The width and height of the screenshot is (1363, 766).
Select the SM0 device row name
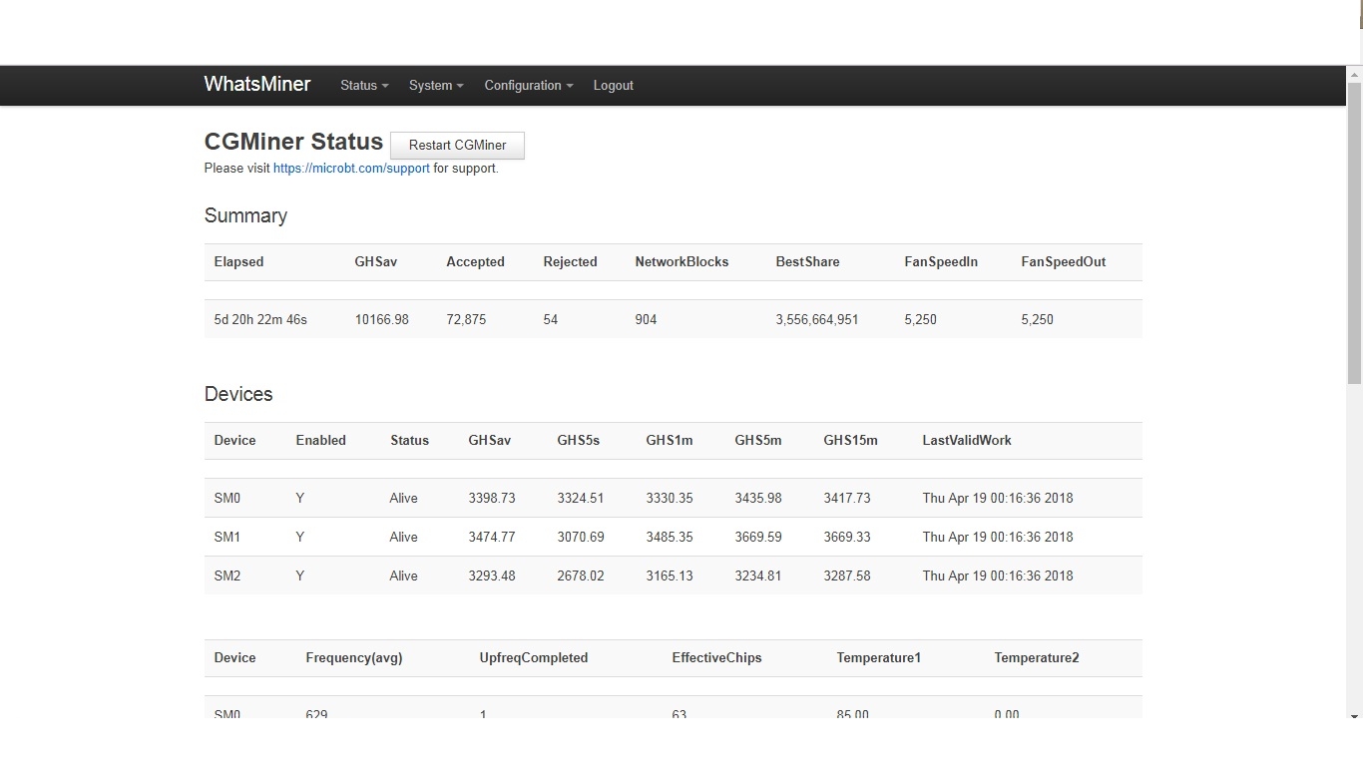point(227,498)
